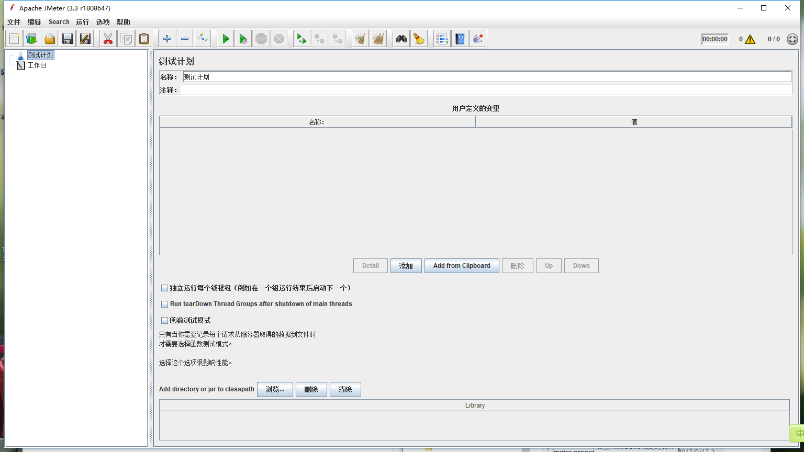Search with the binoculars icon
The height and width of the screenshot is (452, 804).
pos(401,39)
